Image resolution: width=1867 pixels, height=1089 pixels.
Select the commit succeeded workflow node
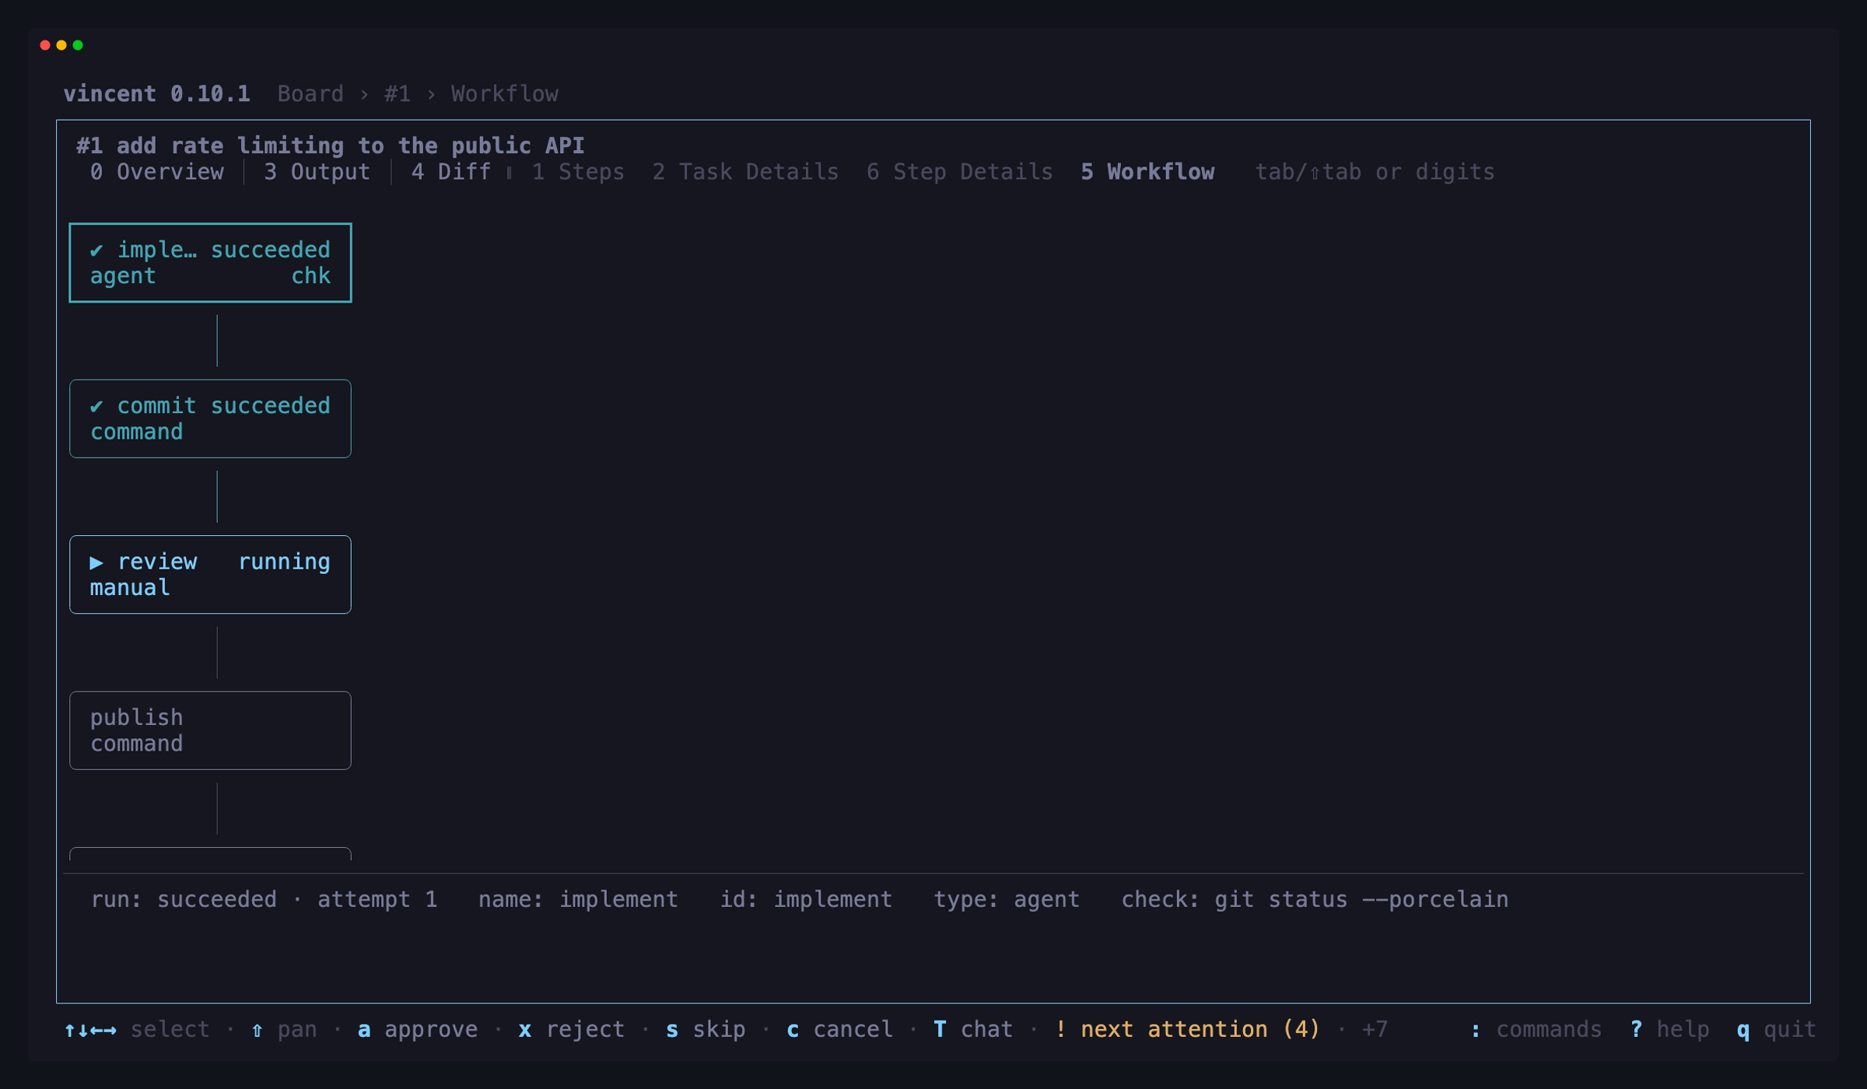[210, 418]
